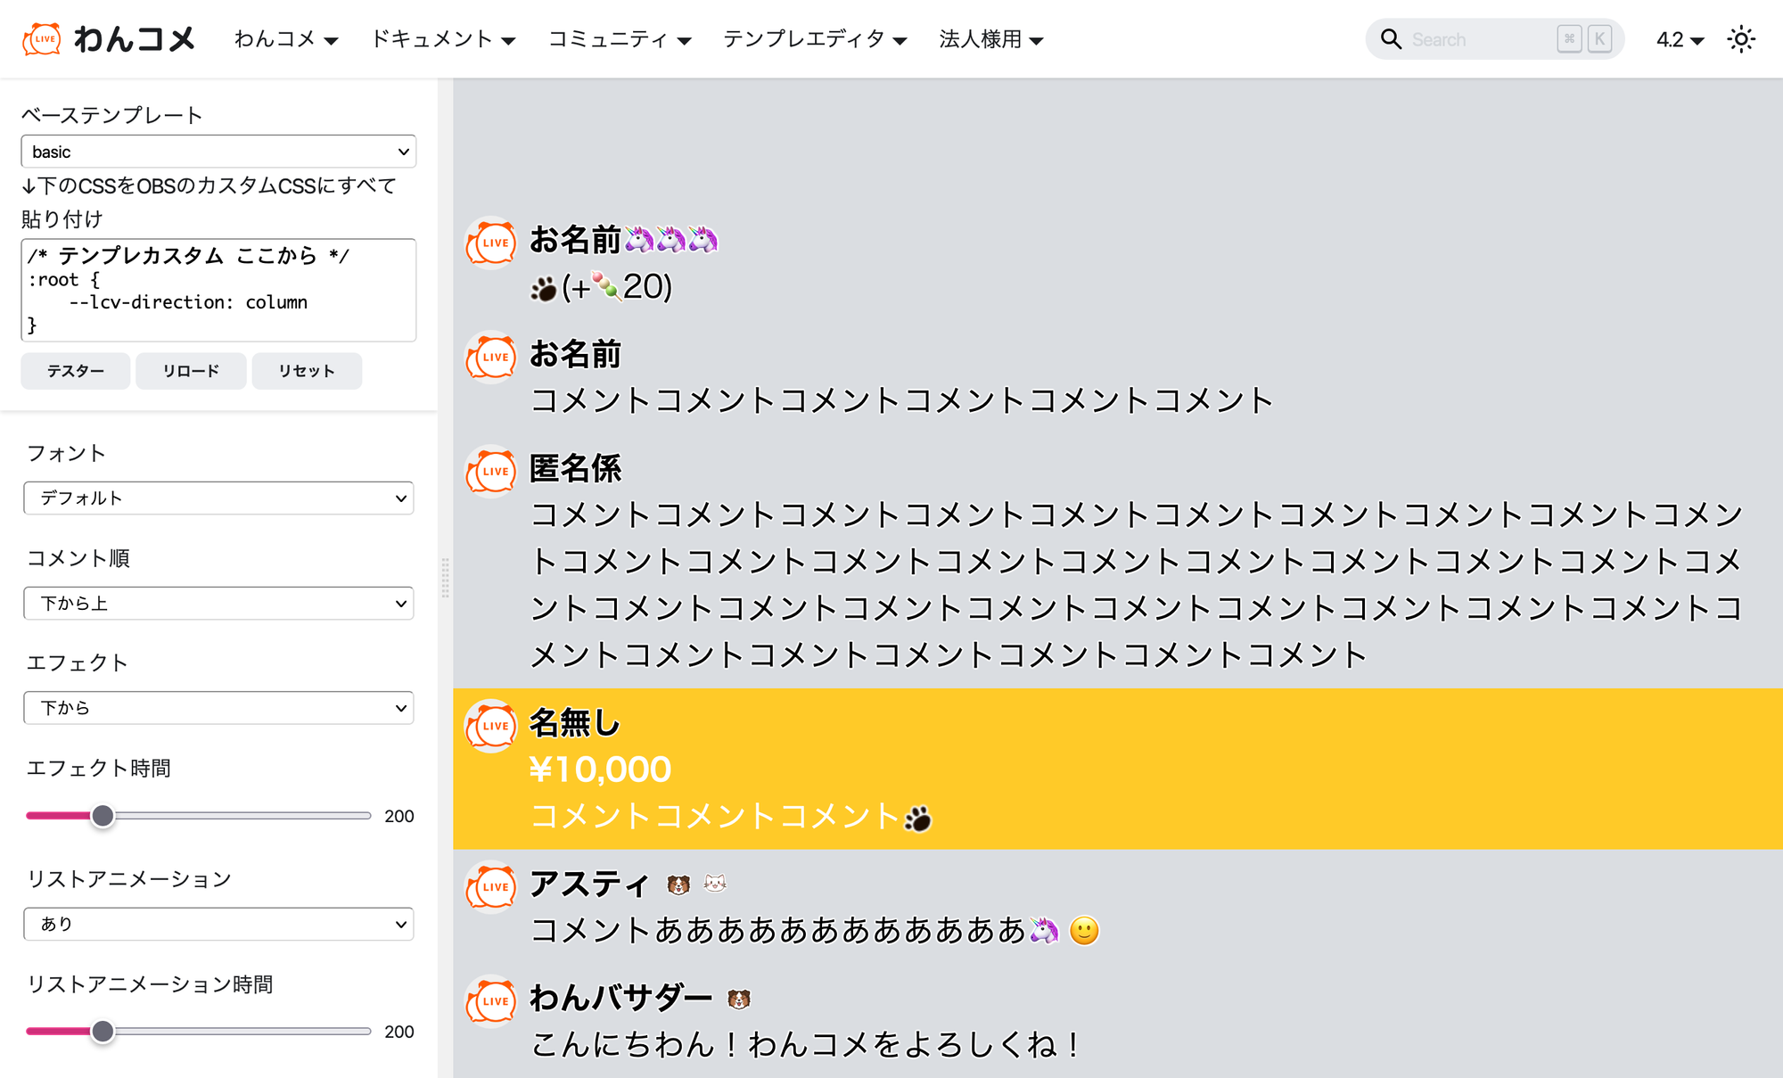This screenshot has width=1783, height=1078.
Task: Click the エフェクト時間 slider handle
Action: tap(103, 816)
